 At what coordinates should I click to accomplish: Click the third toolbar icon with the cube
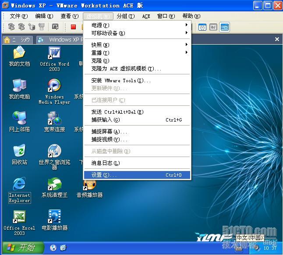click(32, 27)
